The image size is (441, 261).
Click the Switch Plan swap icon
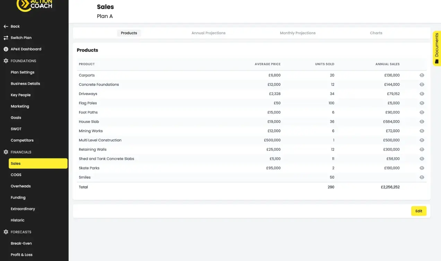[x=6, y=38]
